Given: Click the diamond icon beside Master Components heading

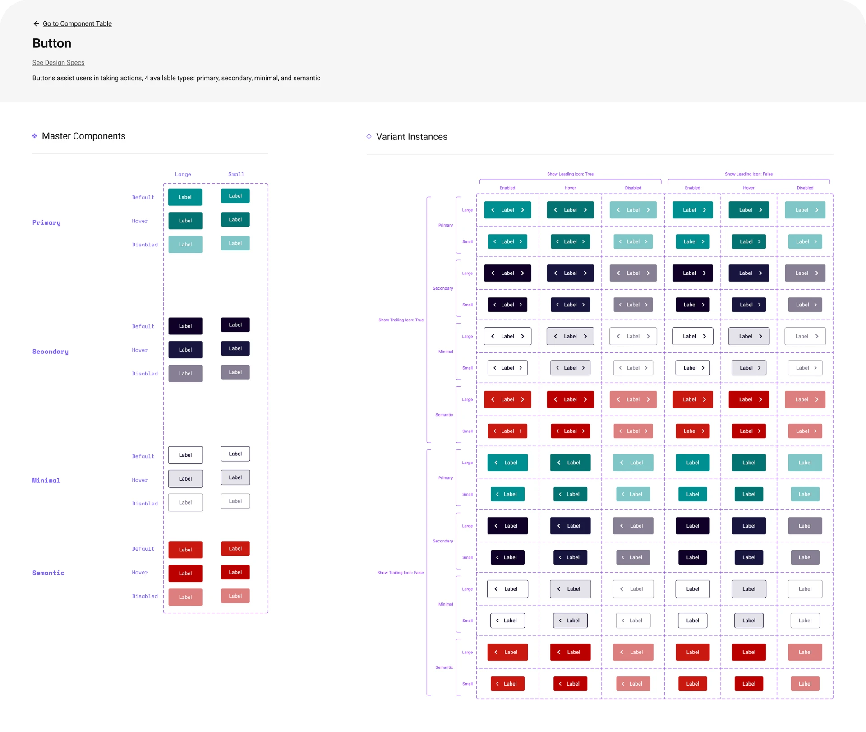Looking at the screenshot, I should tap(35, 136).
